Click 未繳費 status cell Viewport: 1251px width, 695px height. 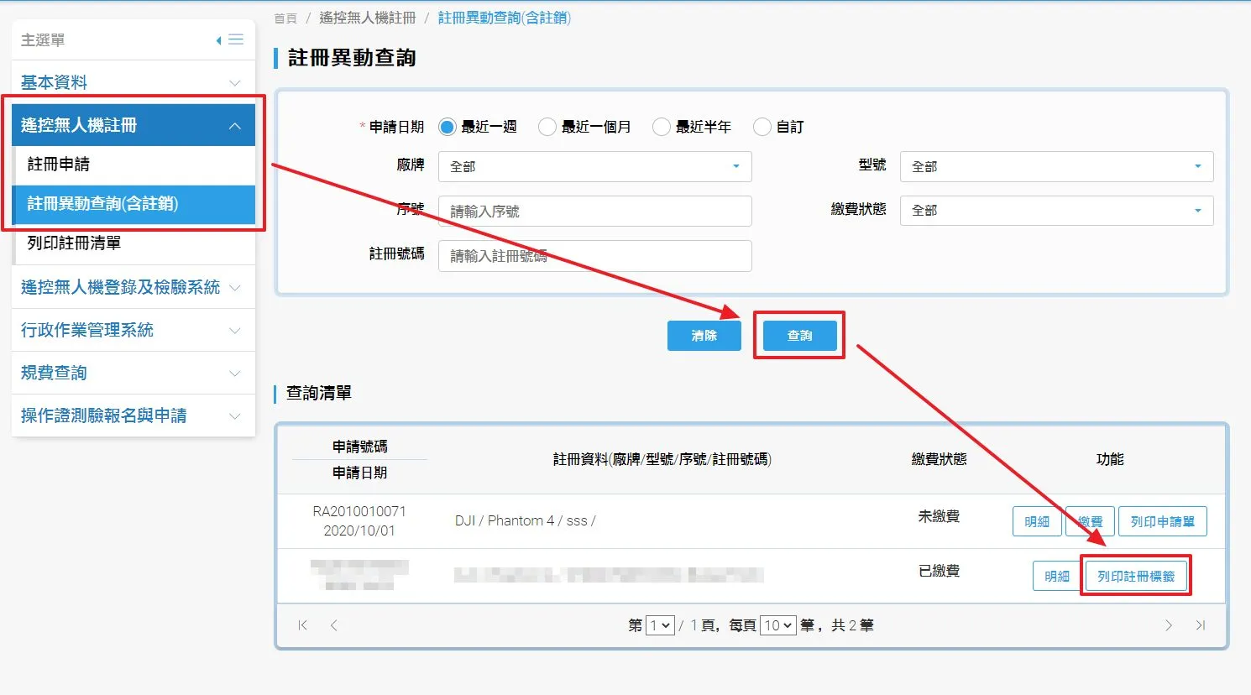coord(939,516)
